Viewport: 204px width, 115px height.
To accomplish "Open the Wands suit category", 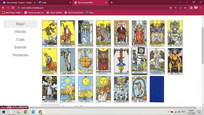I will [x=20, y=32].
